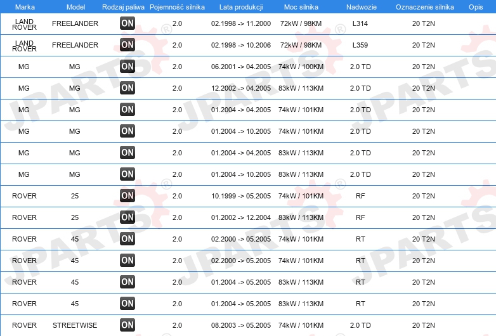Click the Pojemność silnika column header
Screen dimensions: 496x336
[x=177, y=7]
